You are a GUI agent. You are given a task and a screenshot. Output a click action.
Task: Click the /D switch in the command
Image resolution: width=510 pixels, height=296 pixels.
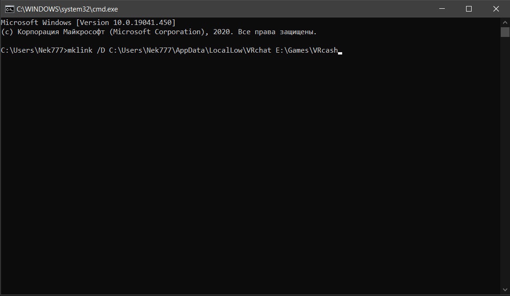101,51
